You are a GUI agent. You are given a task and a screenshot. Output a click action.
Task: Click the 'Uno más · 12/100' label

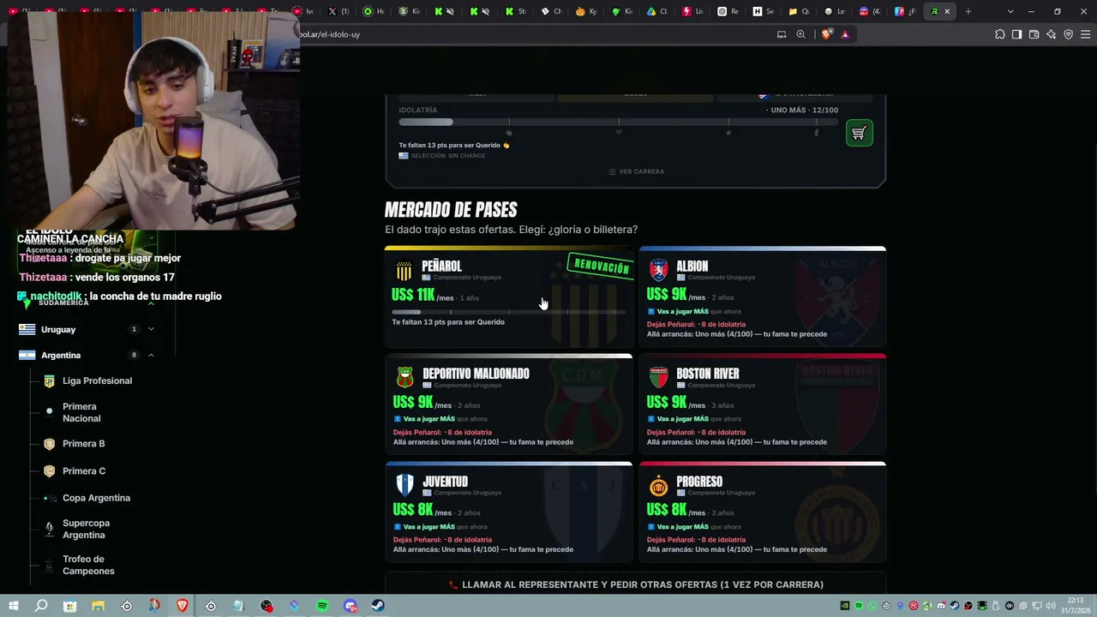(x=802, y=110)
